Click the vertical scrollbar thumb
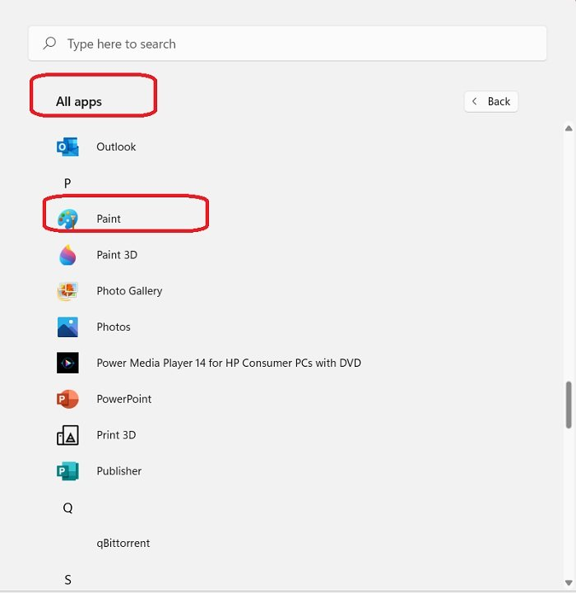The width and height of the screenshot is (576, 593). [x=569, y=404]
